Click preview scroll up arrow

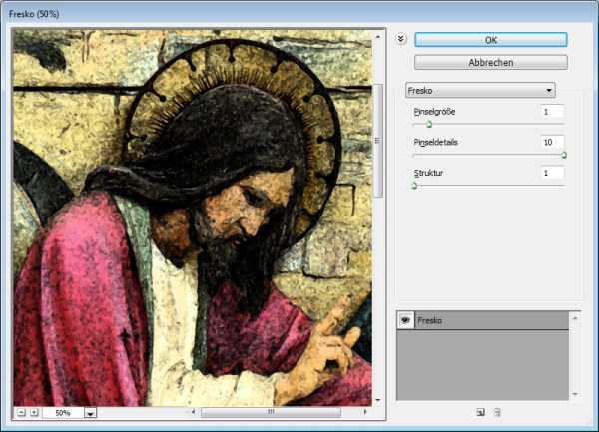378,37
